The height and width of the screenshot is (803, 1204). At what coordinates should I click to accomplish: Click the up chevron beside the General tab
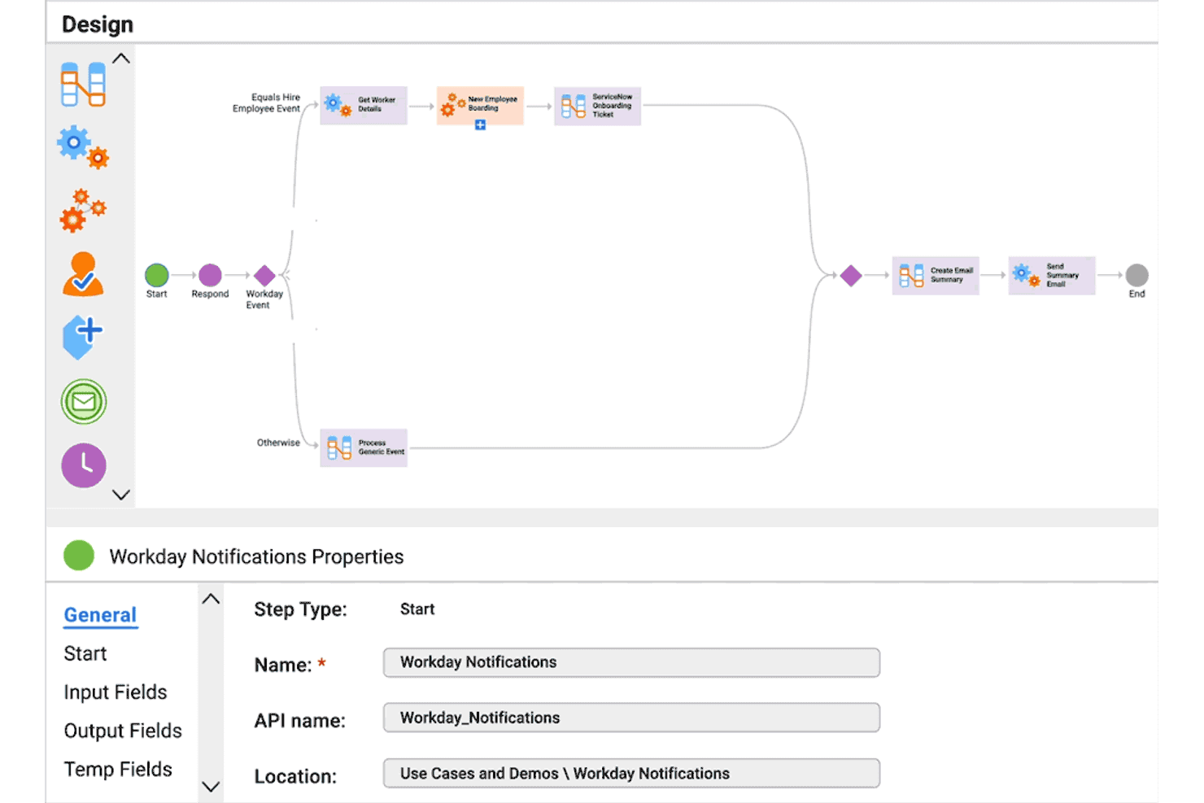pos(211,599)
